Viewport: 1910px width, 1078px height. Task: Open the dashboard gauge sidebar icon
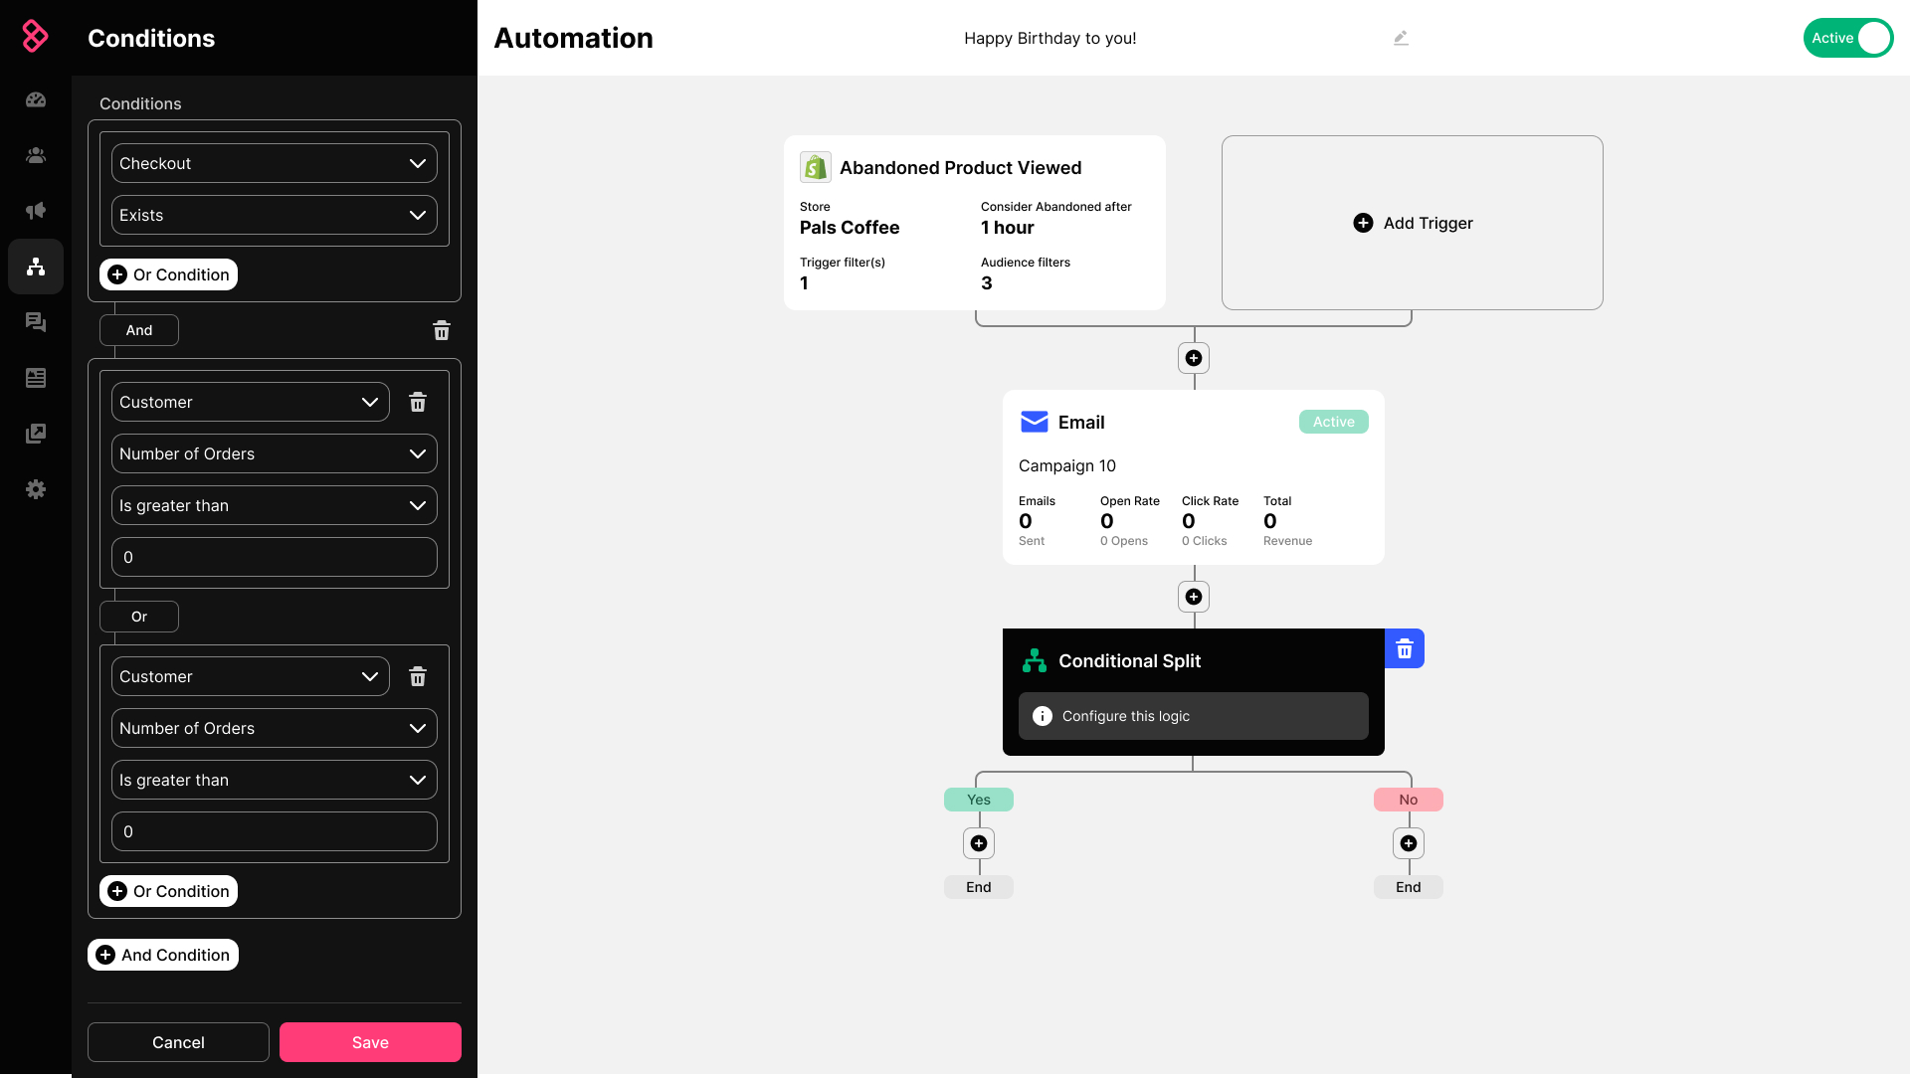[x=36, y=99]
